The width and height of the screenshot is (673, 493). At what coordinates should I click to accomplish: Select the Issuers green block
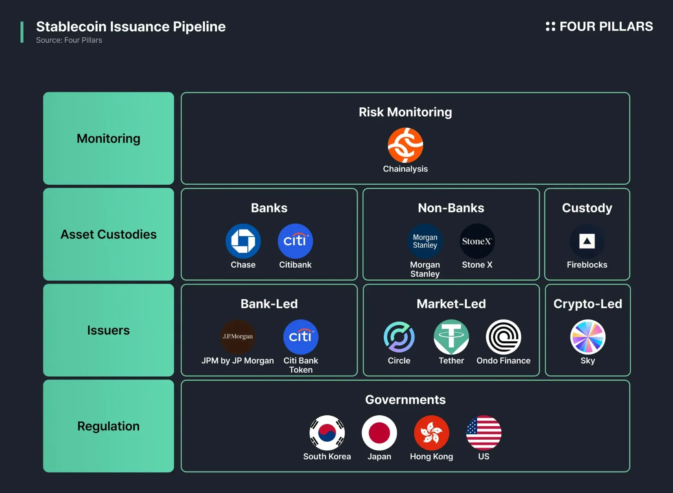109,330
